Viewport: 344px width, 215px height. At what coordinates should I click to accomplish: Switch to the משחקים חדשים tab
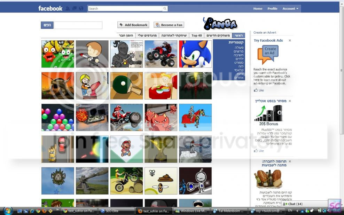click(218, 35)
